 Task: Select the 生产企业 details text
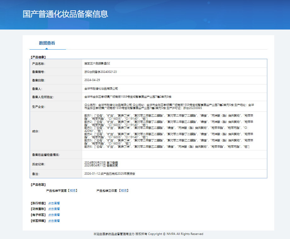pos(169,106)
